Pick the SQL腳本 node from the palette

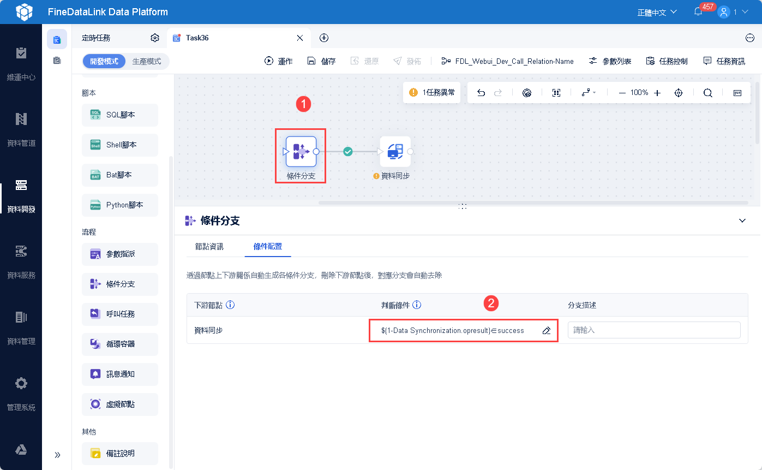pos(120,115)
